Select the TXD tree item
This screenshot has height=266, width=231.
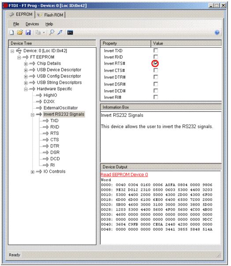pyautogui.click(x=54, y=121)
